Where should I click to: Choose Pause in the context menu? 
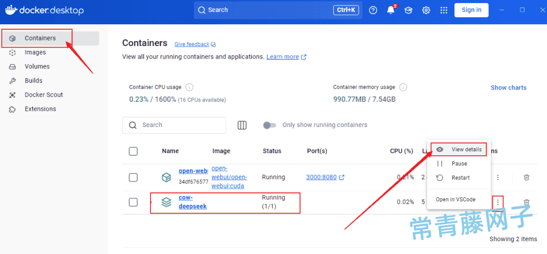click(459, 164)
